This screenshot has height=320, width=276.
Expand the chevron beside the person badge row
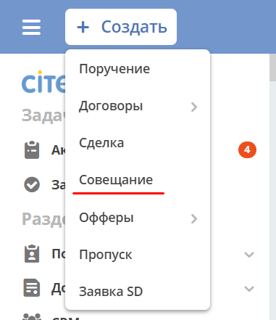point(249,255)
